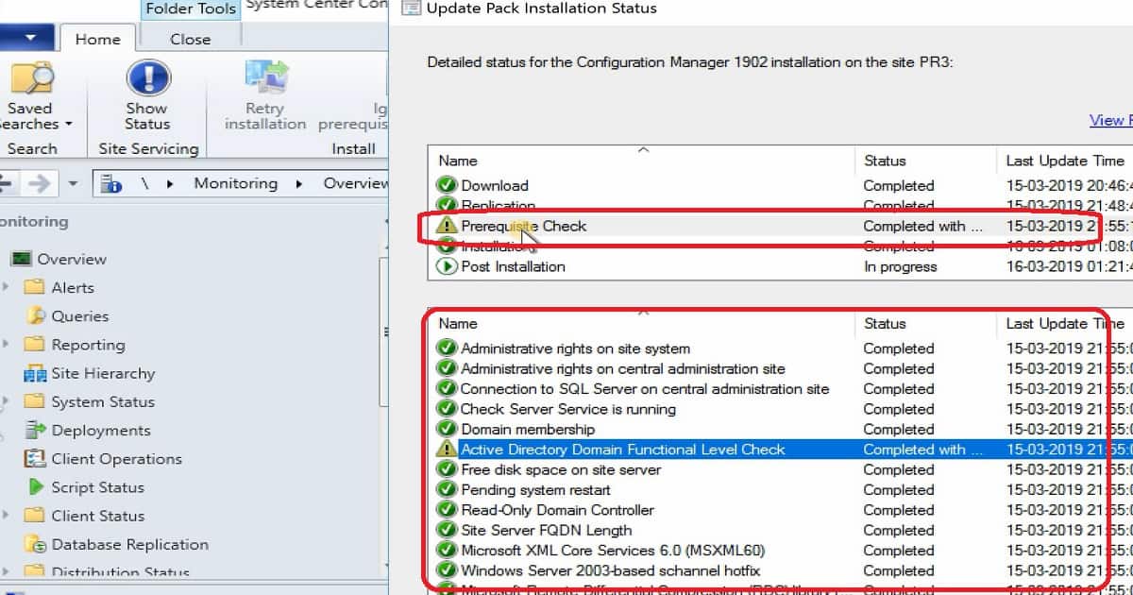Open the Saved Searches dropdown arrow

pyautogui.click(x=68, y=125)
